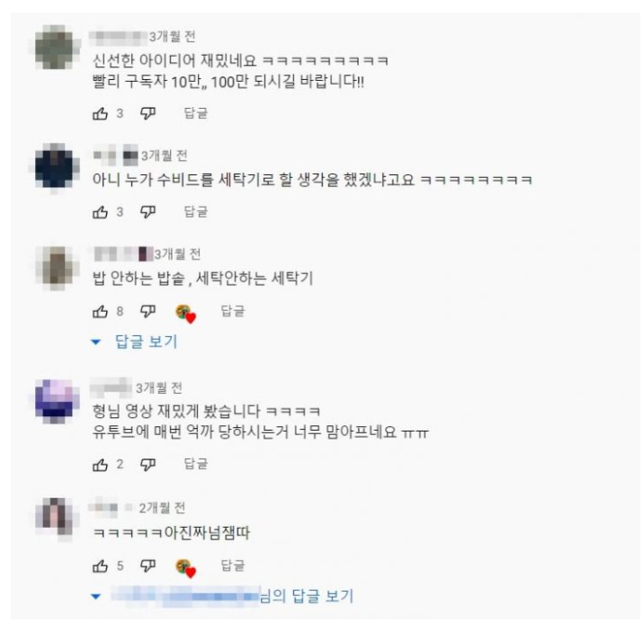This screenshot has height=632, width=644.
Task: Dislike the 아진짜넘잼따 comment
Action: pos(148,566)
